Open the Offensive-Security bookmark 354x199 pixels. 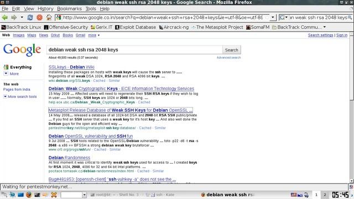(x=66, y=27)
